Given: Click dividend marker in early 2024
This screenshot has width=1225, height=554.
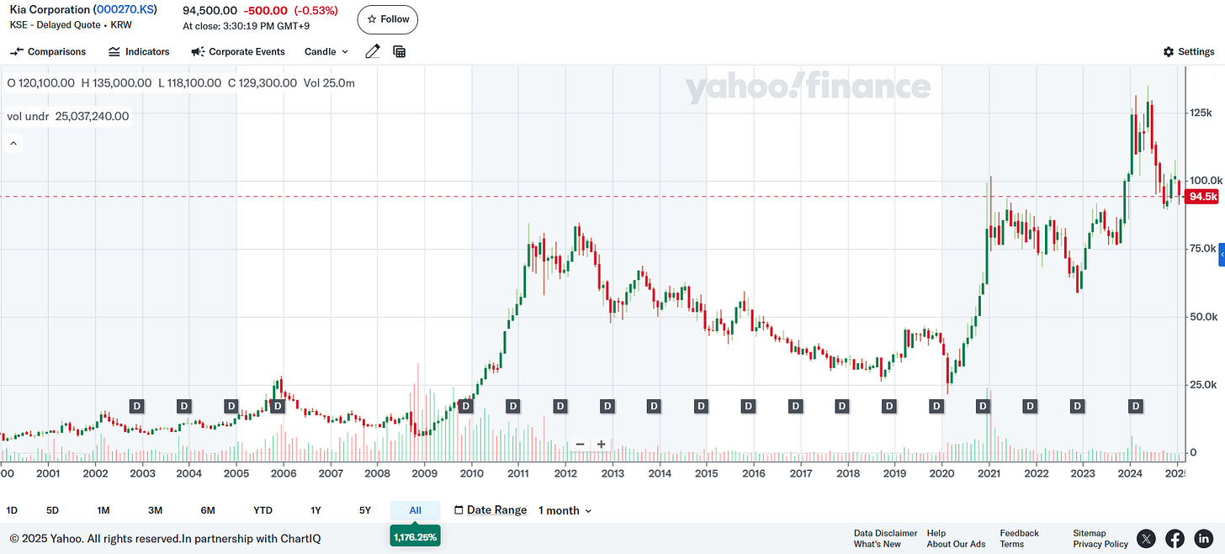Looking at the screenshot, I should pyautogui.click(x=1136, y=406).
